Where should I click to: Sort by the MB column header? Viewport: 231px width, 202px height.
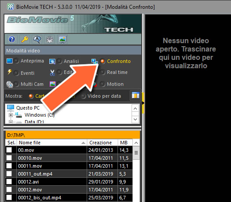pyautogui.click(x=125, y=143)
